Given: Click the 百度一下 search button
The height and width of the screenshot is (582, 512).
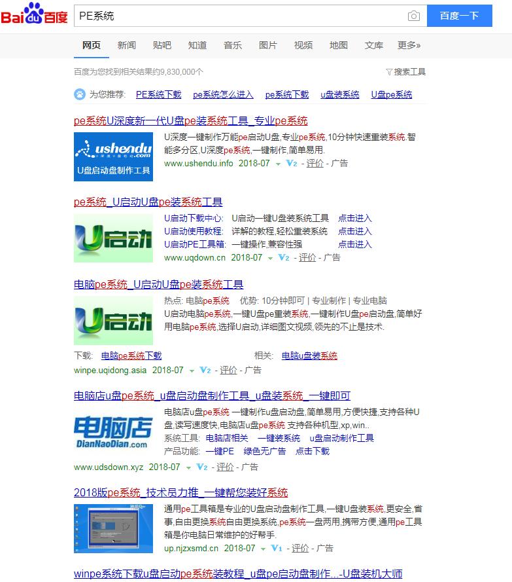Looking at the screenshot, I should click(x=459, y=16).
